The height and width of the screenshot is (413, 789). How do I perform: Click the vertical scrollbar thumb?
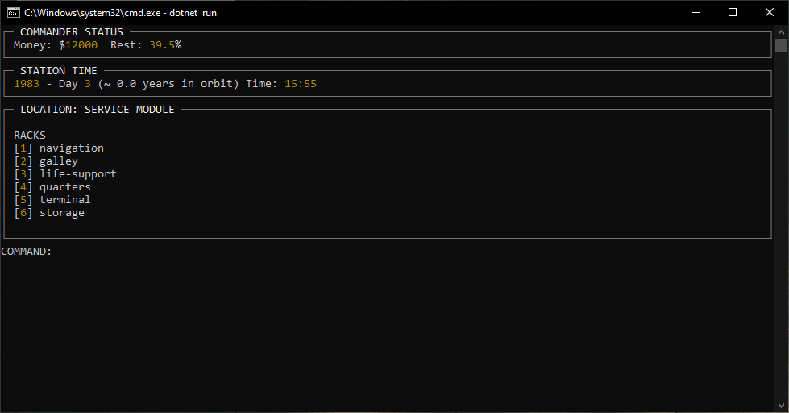pos(781,45)
